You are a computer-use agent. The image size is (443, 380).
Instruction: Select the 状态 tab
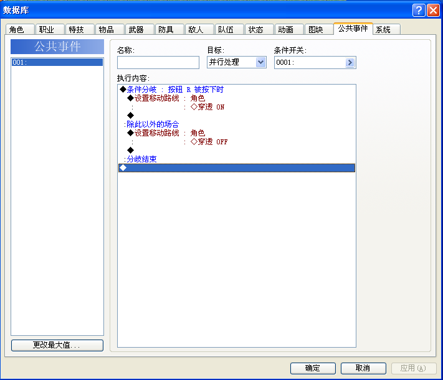(x=259, y=29)
